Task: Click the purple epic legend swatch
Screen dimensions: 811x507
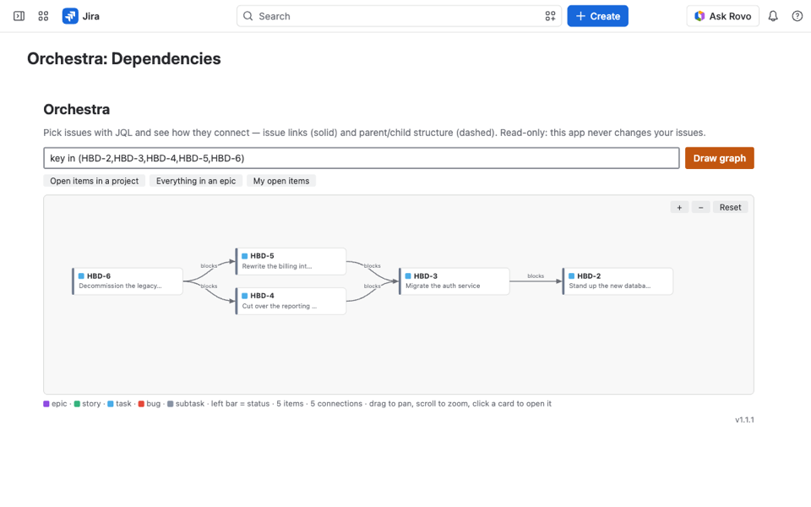Action: 46,404
